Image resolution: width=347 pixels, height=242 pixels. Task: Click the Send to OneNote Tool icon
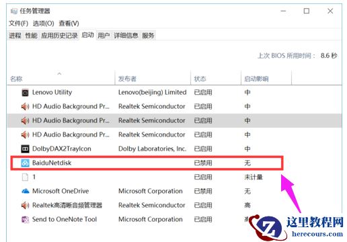pos(25,219)
